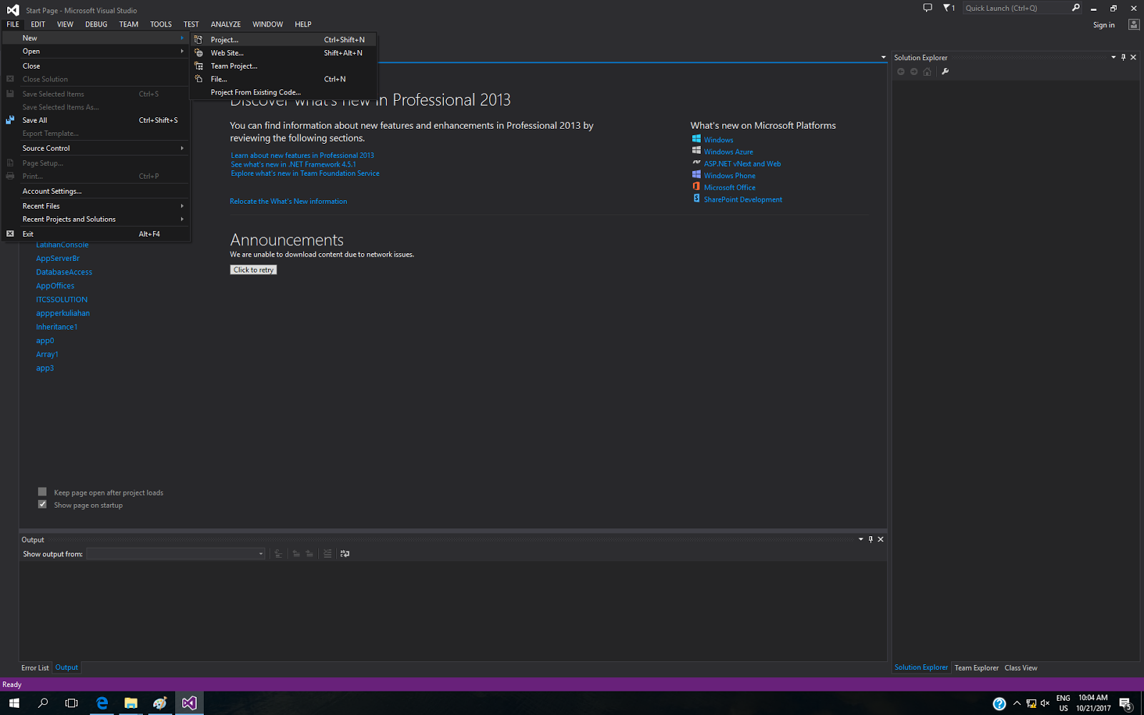Click Sign in link

pyautogui.click(x=1103, y=25)
